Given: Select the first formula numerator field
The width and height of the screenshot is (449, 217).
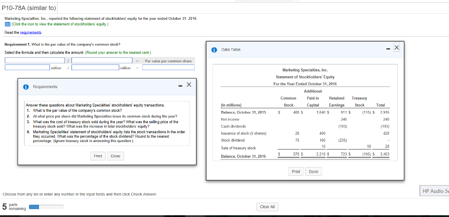Looking at the screenshot, I should point(35,60).
